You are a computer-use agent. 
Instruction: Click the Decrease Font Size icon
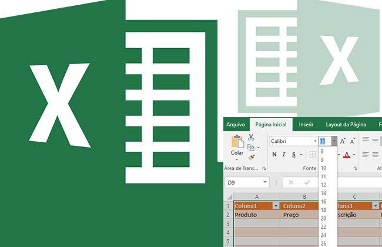353,141
